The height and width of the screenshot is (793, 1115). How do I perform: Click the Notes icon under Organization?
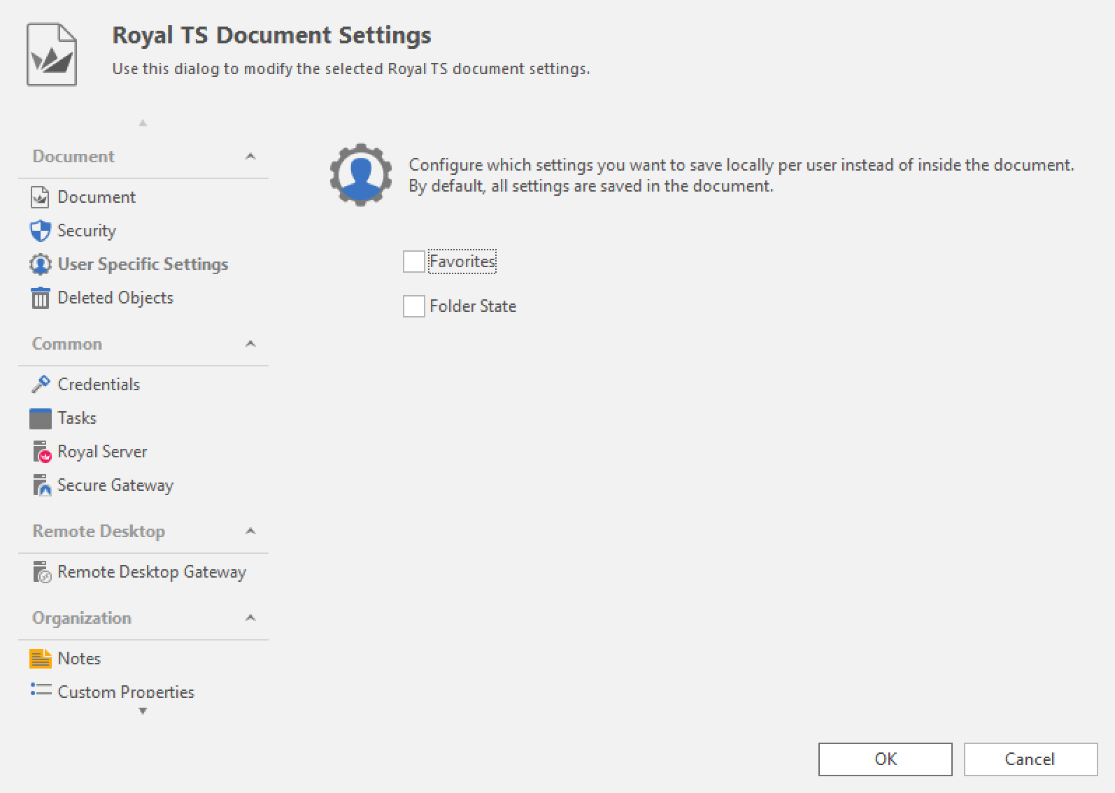pos(40,659)
